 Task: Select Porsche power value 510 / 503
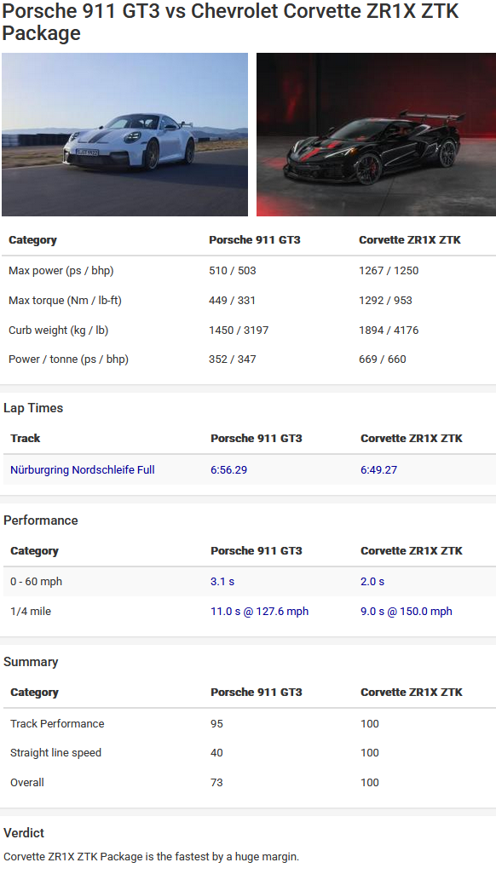tap(232, 271)
